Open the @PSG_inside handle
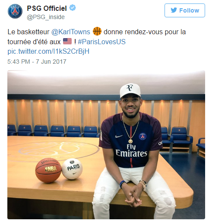209x221 pixels. pyautogui.click(x=46, y=17)
